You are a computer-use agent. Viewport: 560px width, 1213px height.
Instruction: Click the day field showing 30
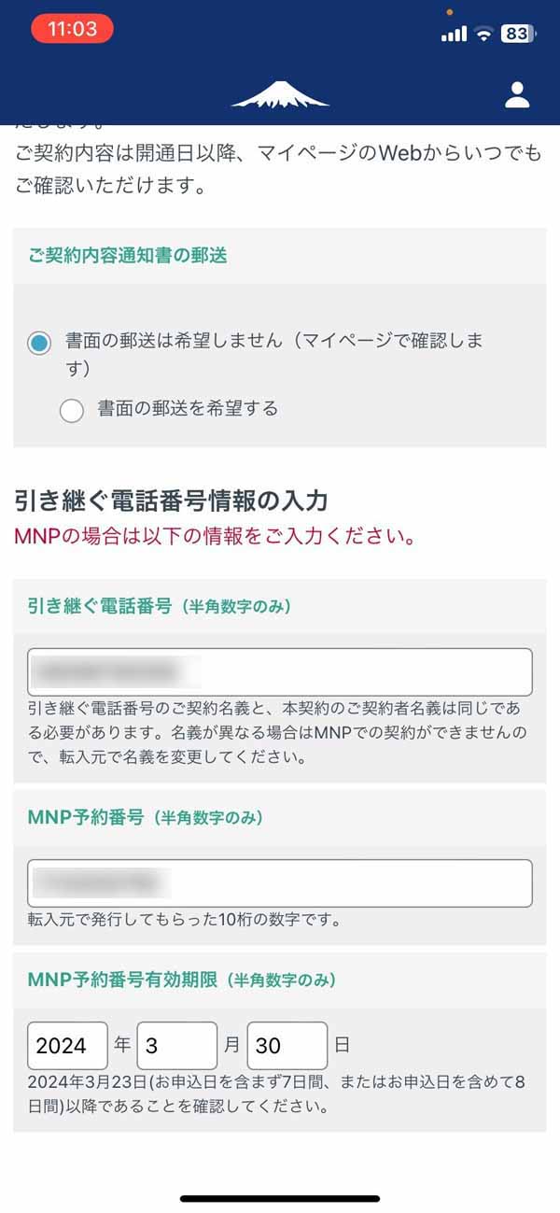[x=287, y=1046]
